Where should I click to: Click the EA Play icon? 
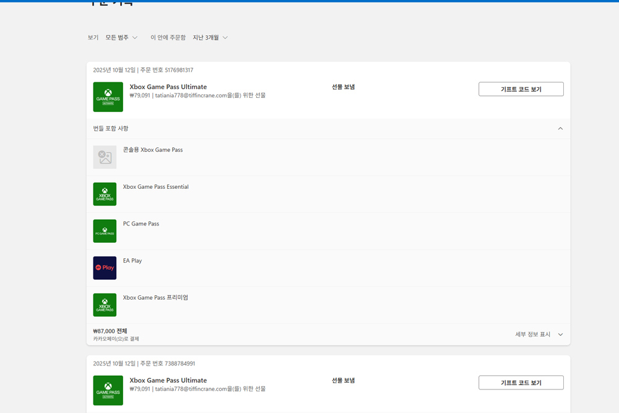coord(105,268)
